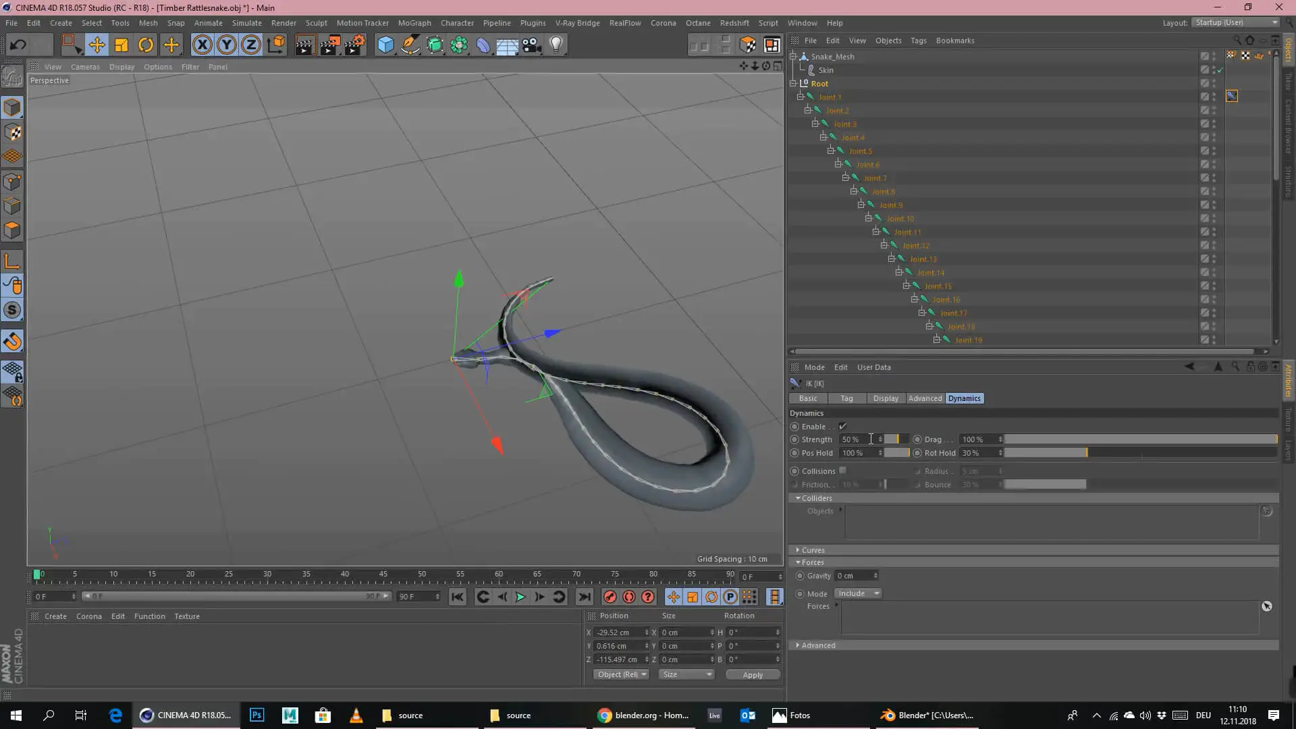This screenshot has height=729, width=1296.
Task: Collapse Joint.1 hierarchy node
Action: coord(801,97)
